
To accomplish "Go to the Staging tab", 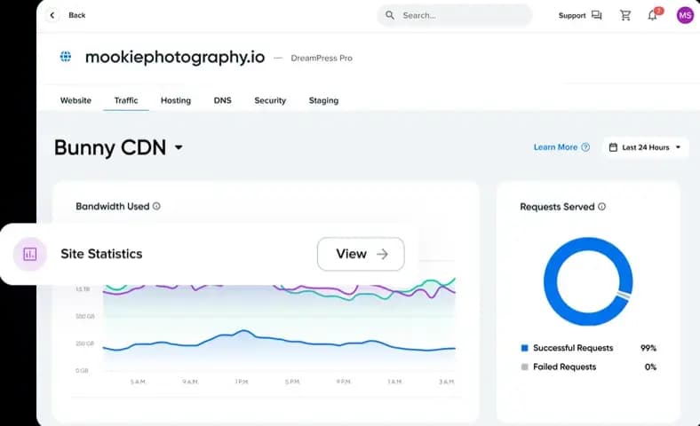I will point(323,100).
